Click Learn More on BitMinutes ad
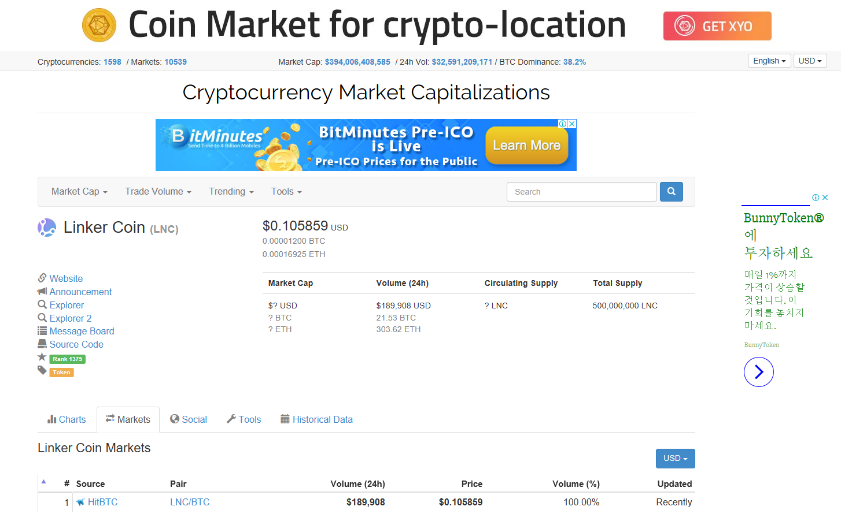 coord(527,146)
